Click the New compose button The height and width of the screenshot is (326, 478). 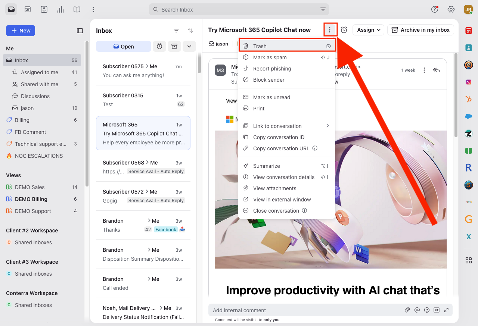point(21,31)
